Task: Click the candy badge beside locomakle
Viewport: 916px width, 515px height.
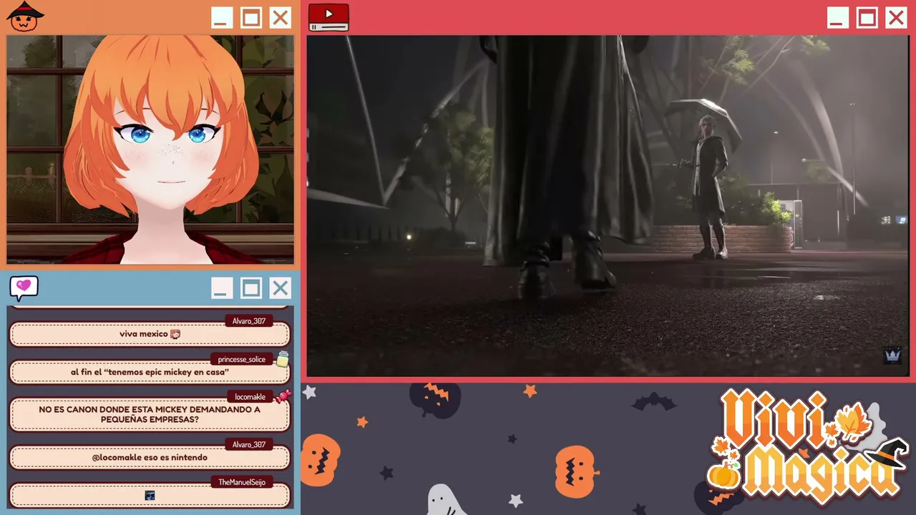Action: click(x=283, y=396)
